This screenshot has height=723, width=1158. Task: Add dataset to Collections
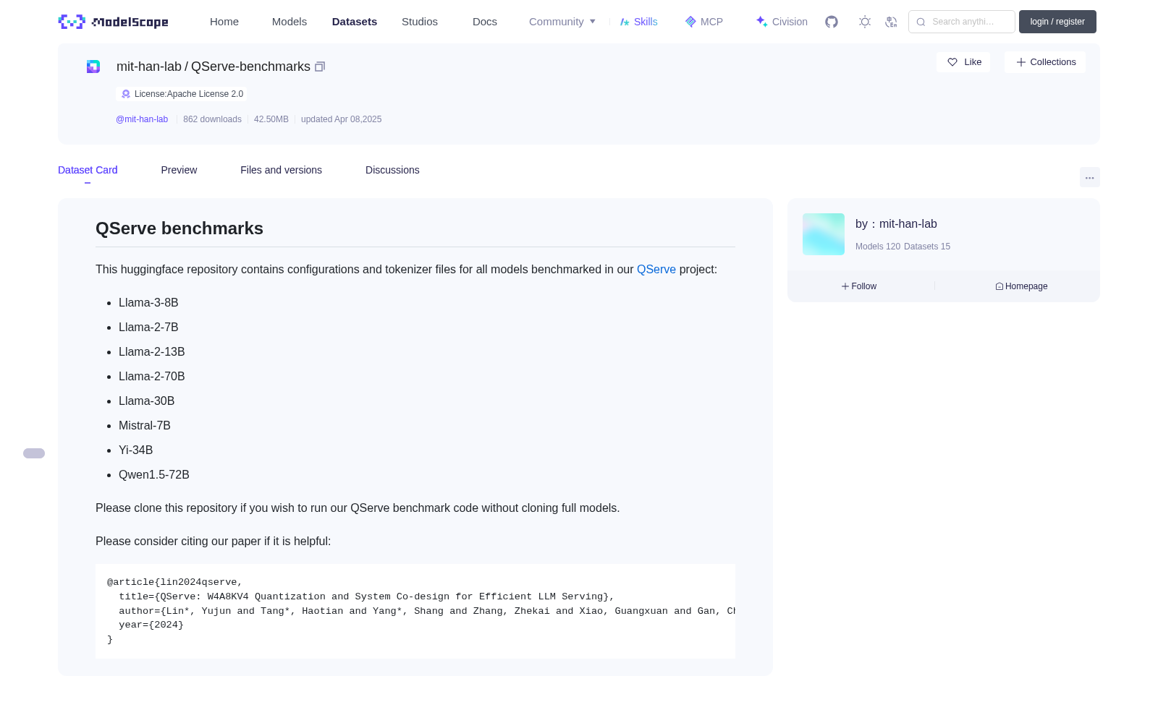1045,62
